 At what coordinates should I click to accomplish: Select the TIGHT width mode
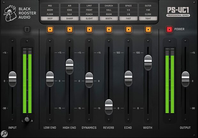point(148,18)
